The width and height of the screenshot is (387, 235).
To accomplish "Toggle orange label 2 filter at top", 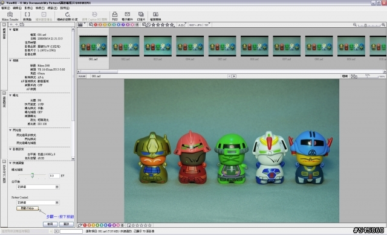I will pos(100,25).
